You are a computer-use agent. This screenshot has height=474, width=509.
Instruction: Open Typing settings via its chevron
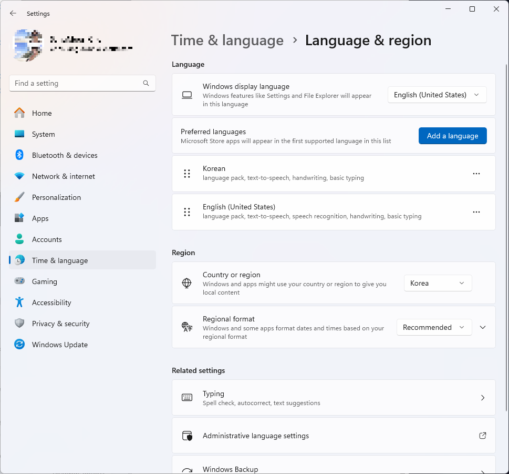tap(483, 398)
